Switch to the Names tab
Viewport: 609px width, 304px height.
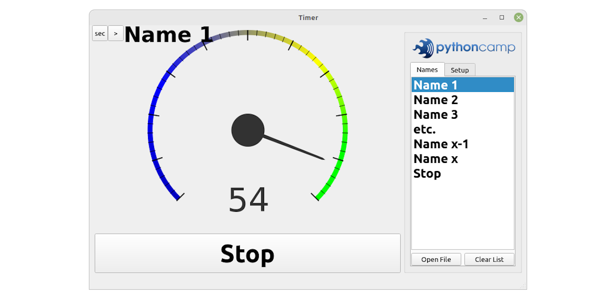(427, 69)
